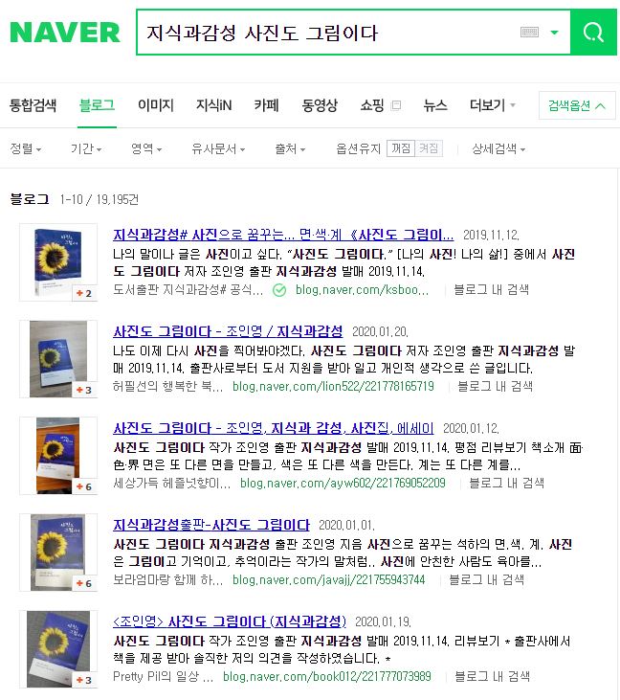
Task: Click 블로그 내 검색 for the ksboo result
Action: click(x=491, y=290)
